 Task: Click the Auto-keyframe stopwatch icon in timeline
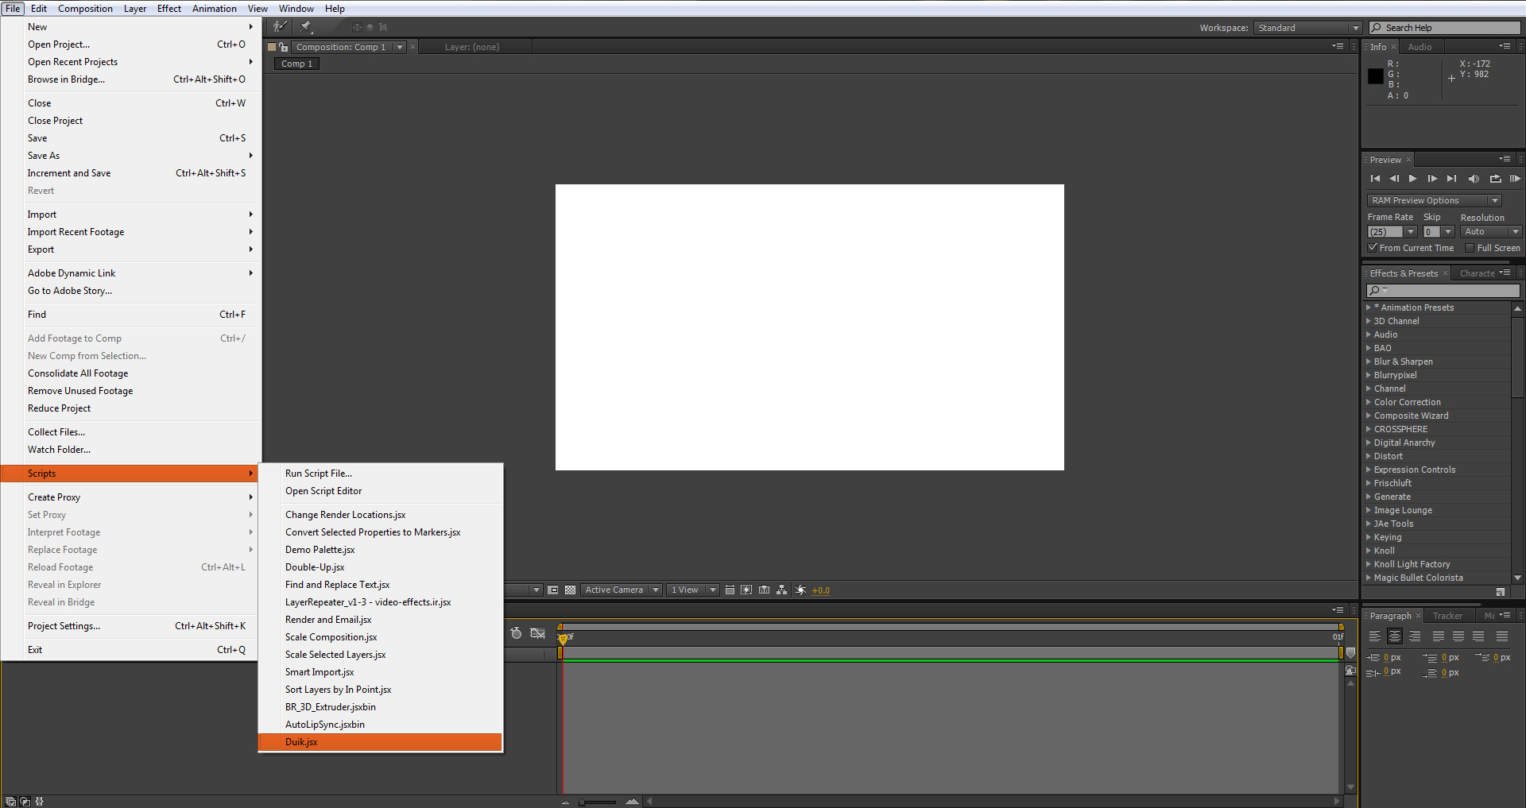pos(516,633)
